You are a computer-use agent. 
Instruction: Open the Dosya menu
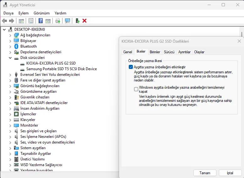[8, 13]
